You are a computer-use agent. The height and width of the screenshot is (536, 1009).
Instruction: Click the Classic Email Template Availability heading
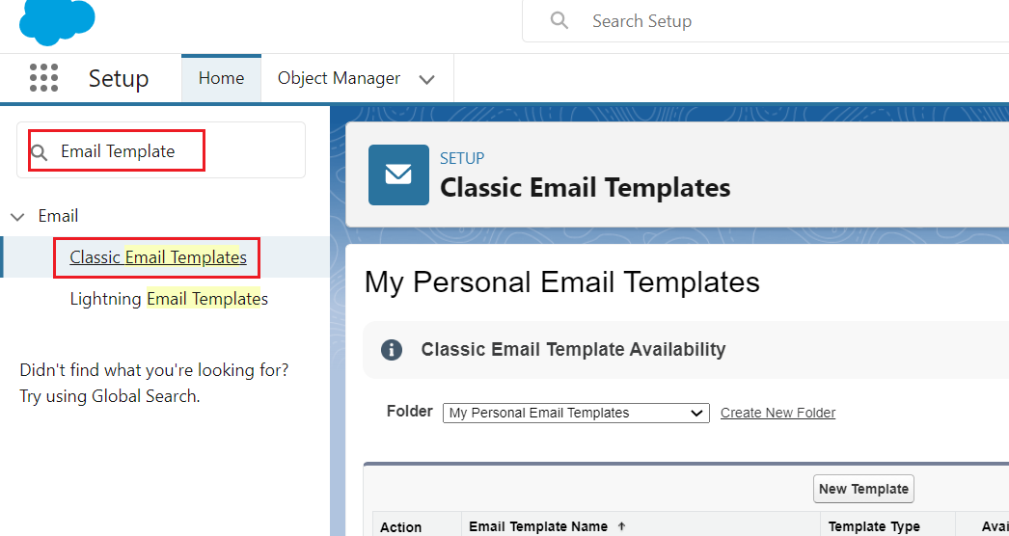coord(573,349)
